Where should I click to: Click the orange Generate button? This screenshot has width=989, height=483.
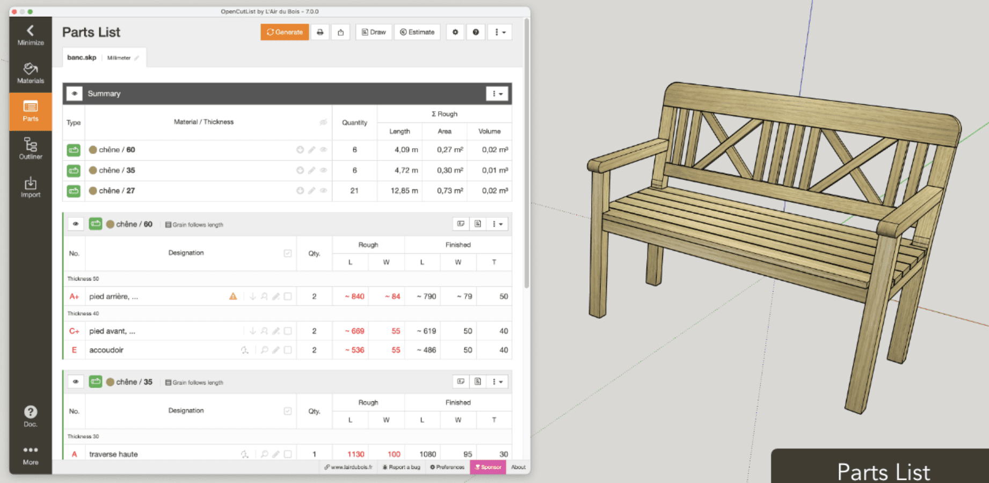point(285,32)
